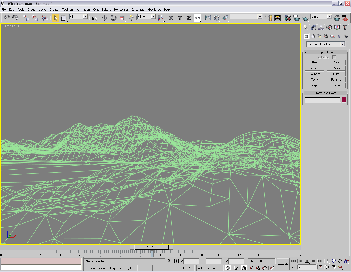Viewport: 351px width, 272px height.
Task: Open the Select by Name list
Action: coord(94,18)
